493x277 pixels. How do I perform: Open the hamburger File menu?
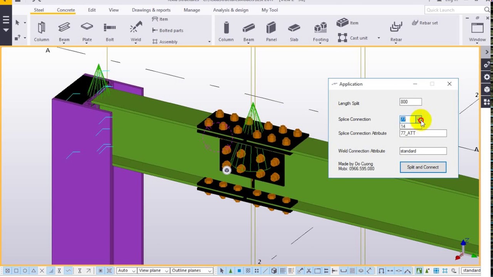6,20
